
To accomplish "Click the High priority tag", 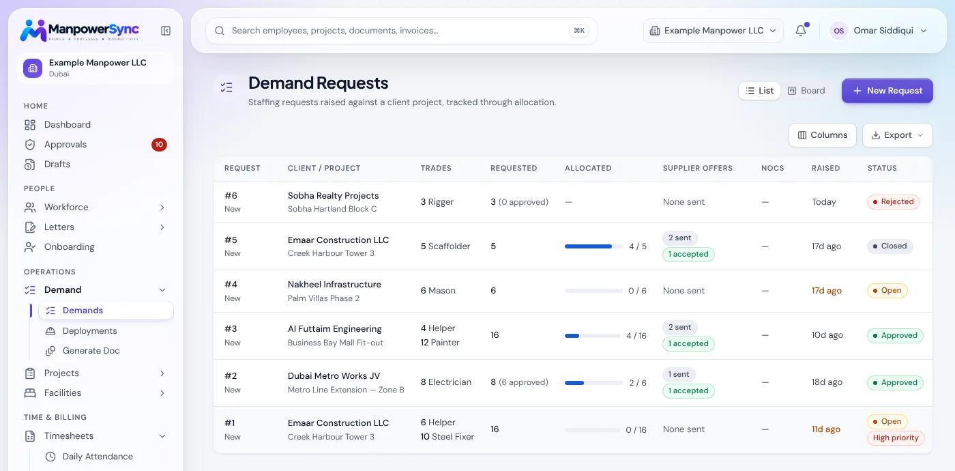I will tap(896, 438).
